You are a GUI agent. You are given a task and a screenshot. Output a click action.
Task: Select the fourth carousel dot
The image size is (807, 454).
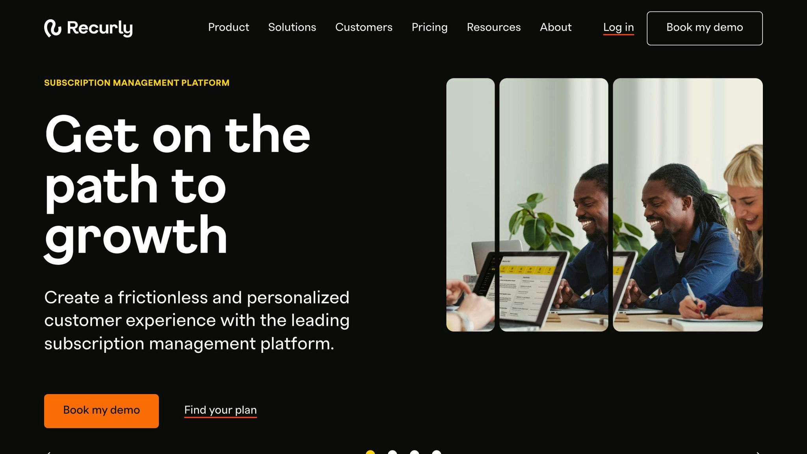(x=437, y=452)
